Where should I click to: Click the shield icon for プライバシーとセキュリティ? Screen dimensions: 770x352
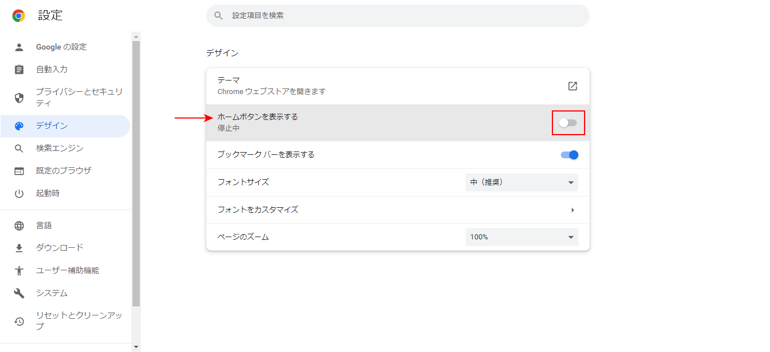19,98
